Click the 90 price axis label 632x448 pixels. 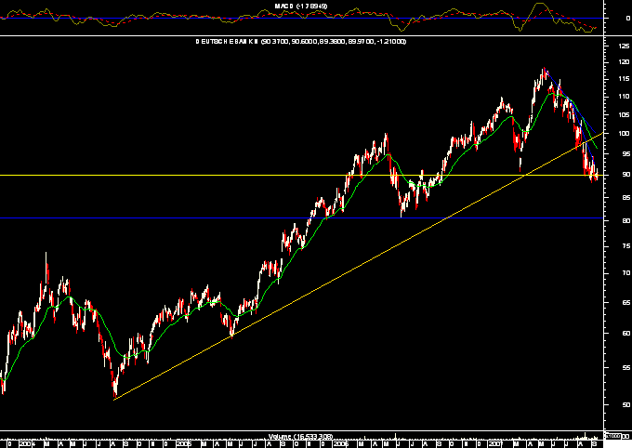tap(625, 175)
